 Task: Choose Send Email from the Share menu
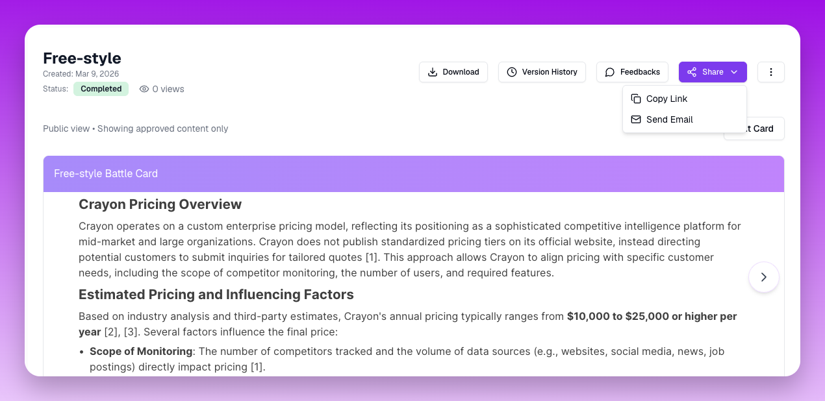[x=669, y=119]
